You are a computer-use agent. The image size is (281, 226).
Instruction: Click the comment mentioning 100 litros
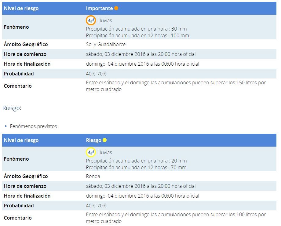[x=176, y=218]
